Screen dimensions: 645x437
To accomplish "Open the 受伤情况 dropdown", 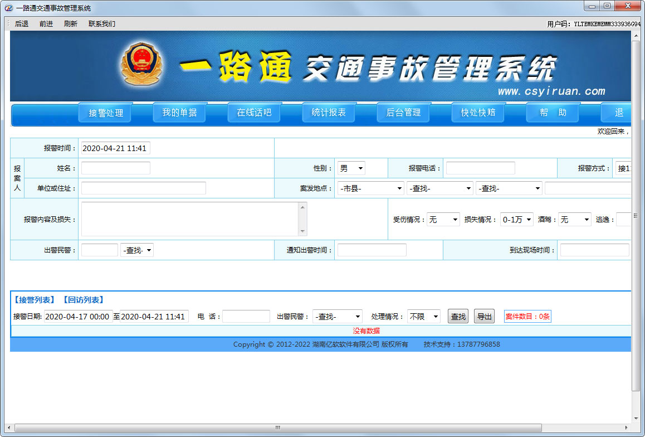I will (443, 219).
